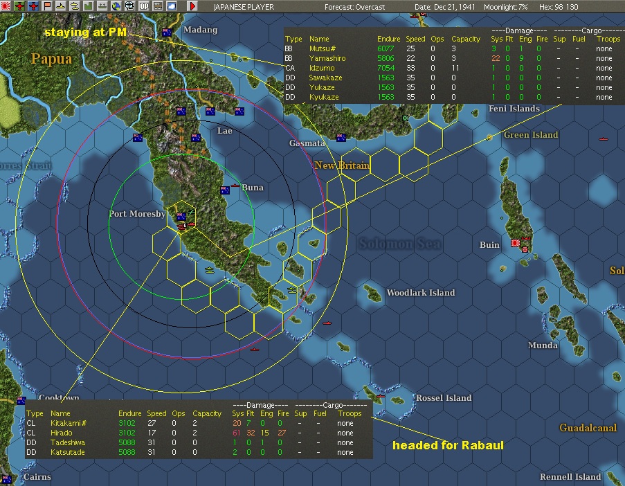Select the CA Idzumo ship name

coord(322,68)
